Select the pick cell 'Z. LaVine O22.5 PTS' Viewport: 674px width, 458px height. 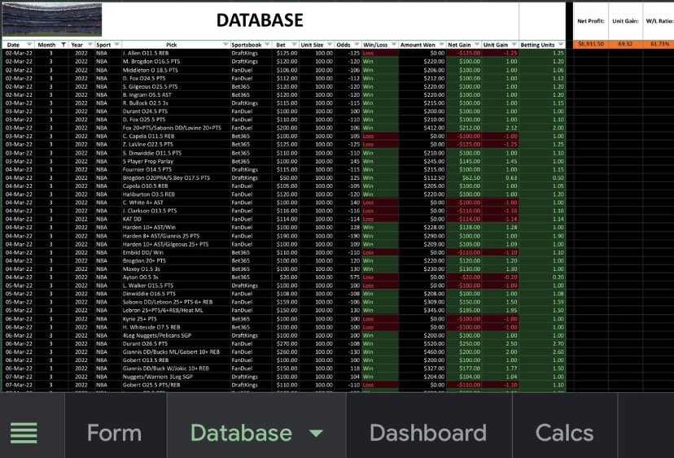(x=175, y=144)
